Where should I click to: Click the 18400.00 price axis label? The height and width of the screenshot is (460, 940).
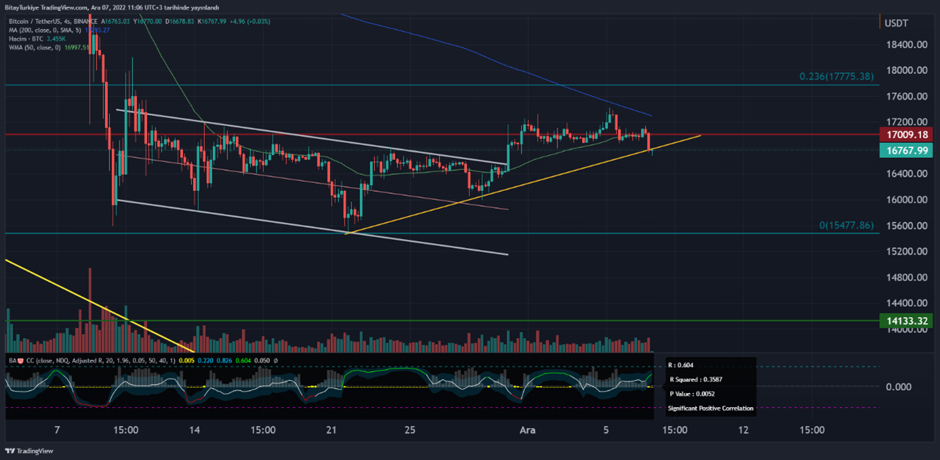coord(905,45)
